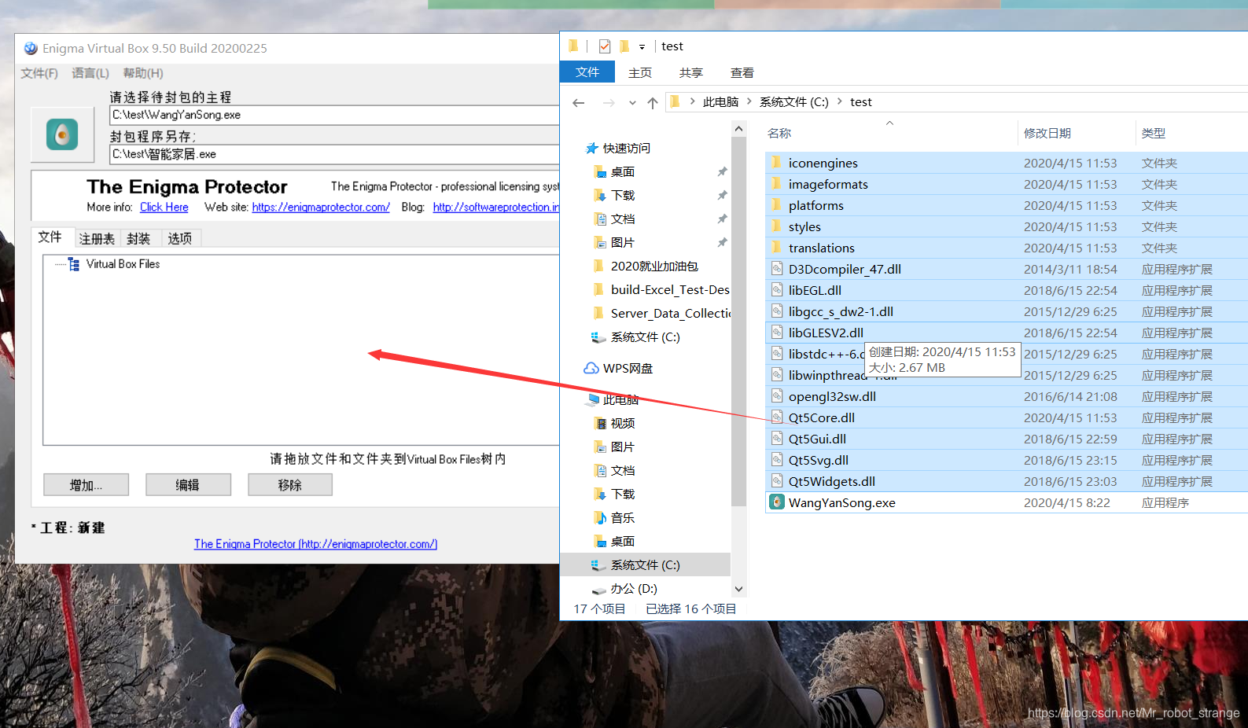Click the Explorer back arrow

[579, 102]
